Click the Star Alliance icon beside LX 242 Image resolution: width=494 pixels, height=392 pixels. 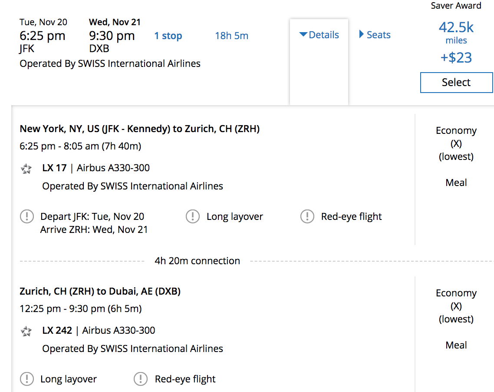point(26,331)
